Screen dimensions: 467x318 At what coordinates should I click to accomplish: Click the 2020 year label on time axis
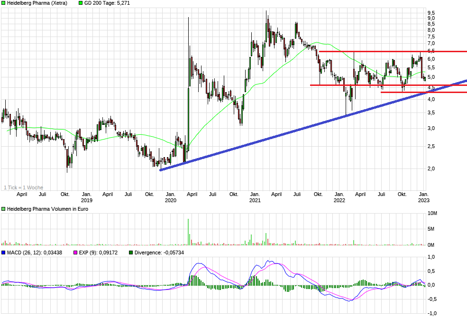pos(171,200)
